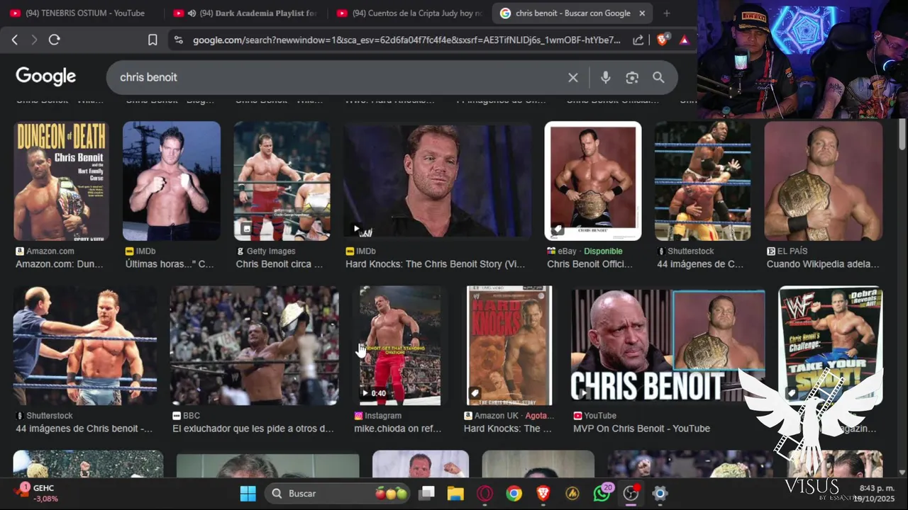Switch to the Cuentos de la Cripta tab

[x=411, y=13]
